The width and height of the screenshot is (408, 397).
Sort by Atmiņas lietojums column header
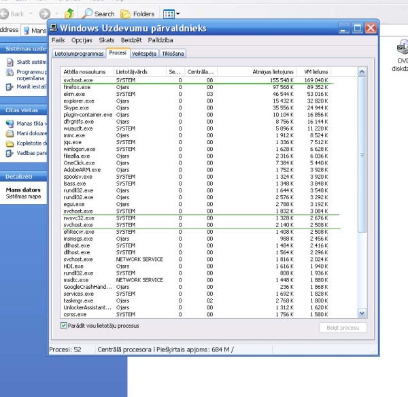click(256, 72)
